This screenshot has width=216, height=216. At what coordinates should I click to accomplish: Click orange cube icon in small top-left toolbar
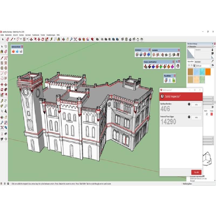pyautogui.click(x=13, y=51)
